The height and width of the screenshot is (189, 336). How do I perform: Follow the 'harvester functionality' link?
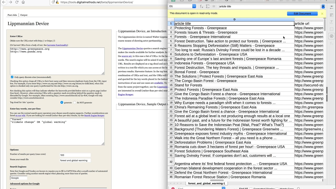(x=57, y=45)
